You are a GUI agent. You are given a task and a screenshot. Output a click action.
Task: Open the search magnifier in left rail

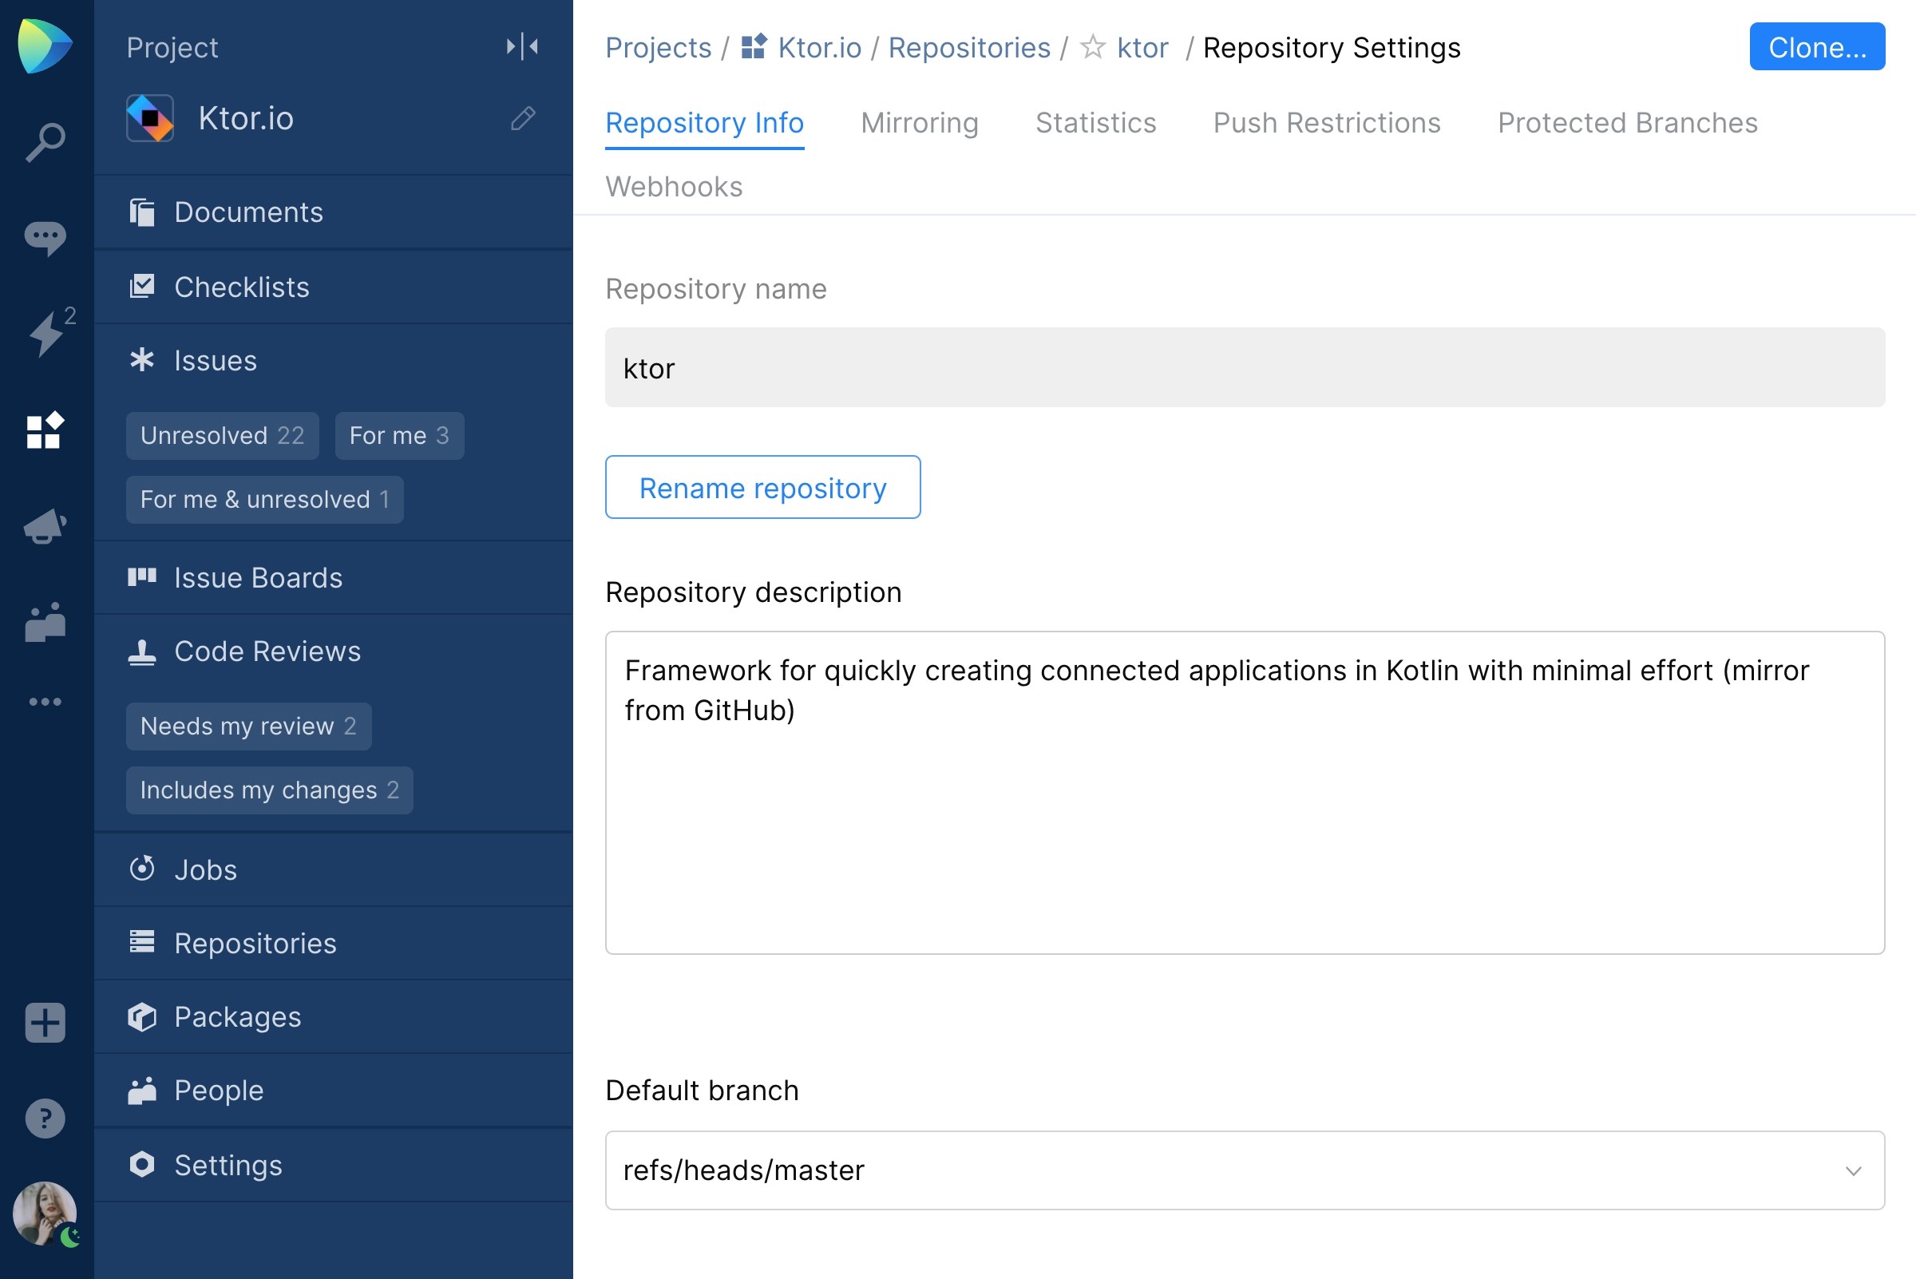coord(45,139)
